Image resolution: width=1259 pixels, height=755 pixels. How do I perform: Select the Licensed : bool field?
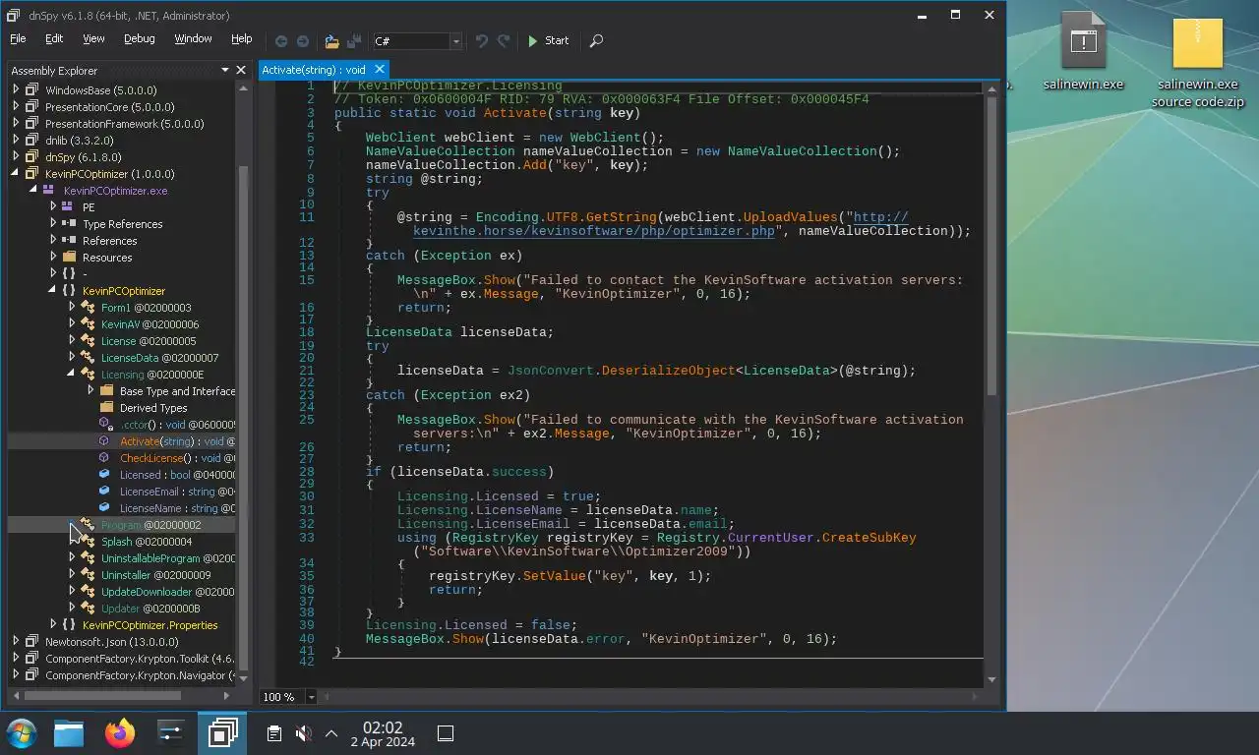[177, 474]
